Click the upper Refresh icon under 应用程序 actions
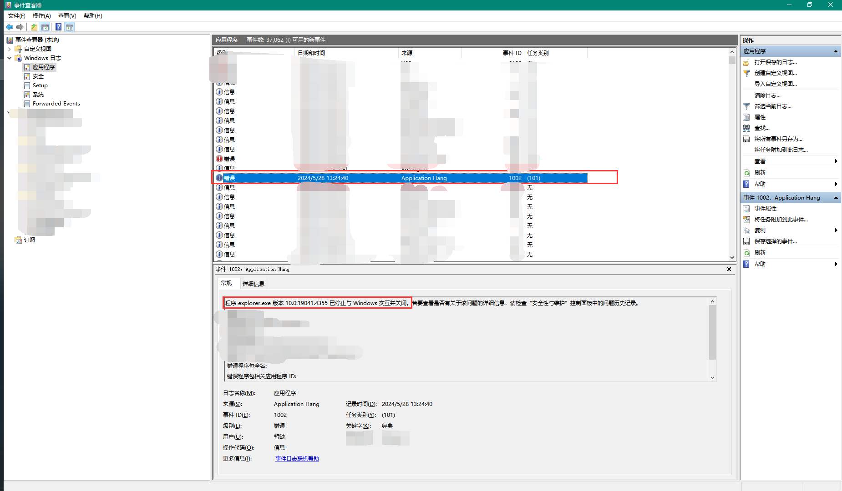 (x=746, y=173)
